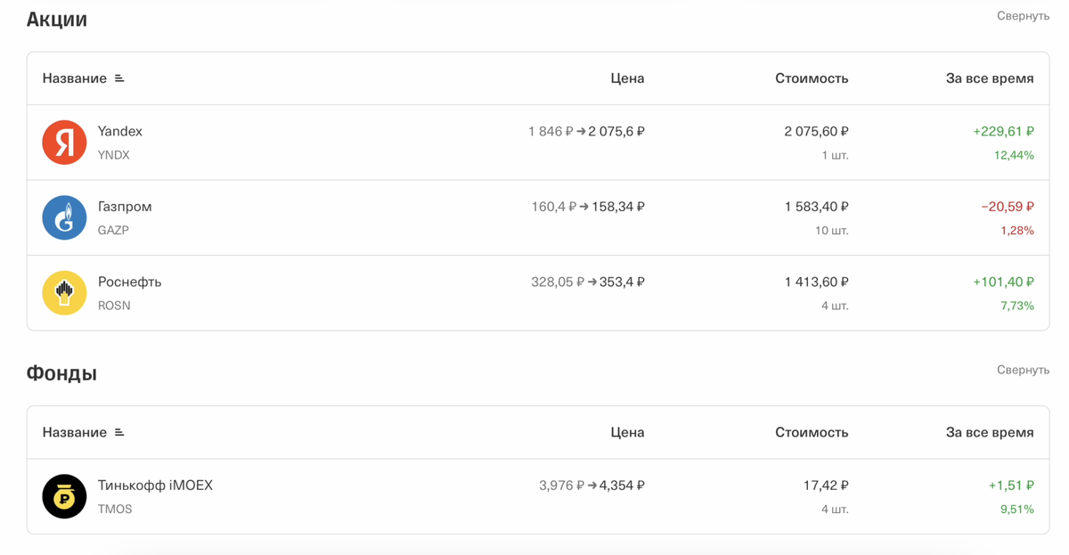Open the Газпром stock name link

pyautogui.click(x=125, y=207)
